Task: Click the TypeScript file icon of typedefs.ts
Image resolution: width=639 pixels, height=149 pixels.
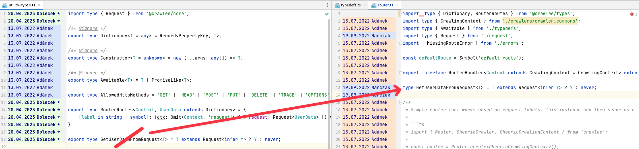Action: 337,5
